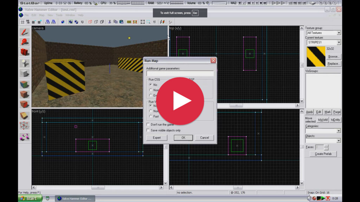Click the Additional game parameters field
This screenshot has height=202, width=360.
[x=180, y=73]
